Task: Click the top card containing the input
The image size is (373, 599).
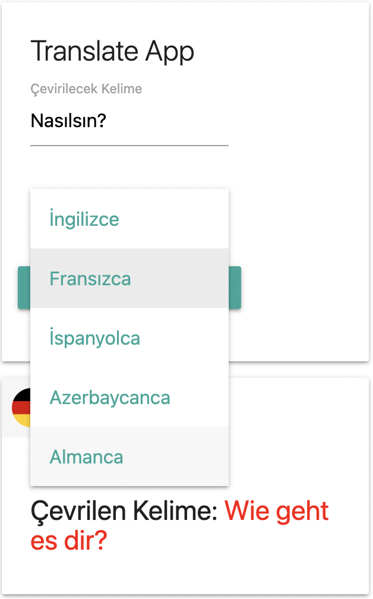Action: [297, 178]
